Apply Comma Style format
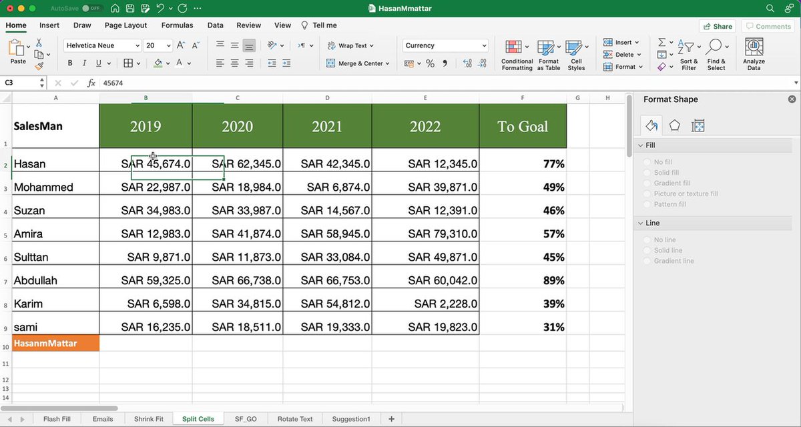 click(x=445, y=63)
